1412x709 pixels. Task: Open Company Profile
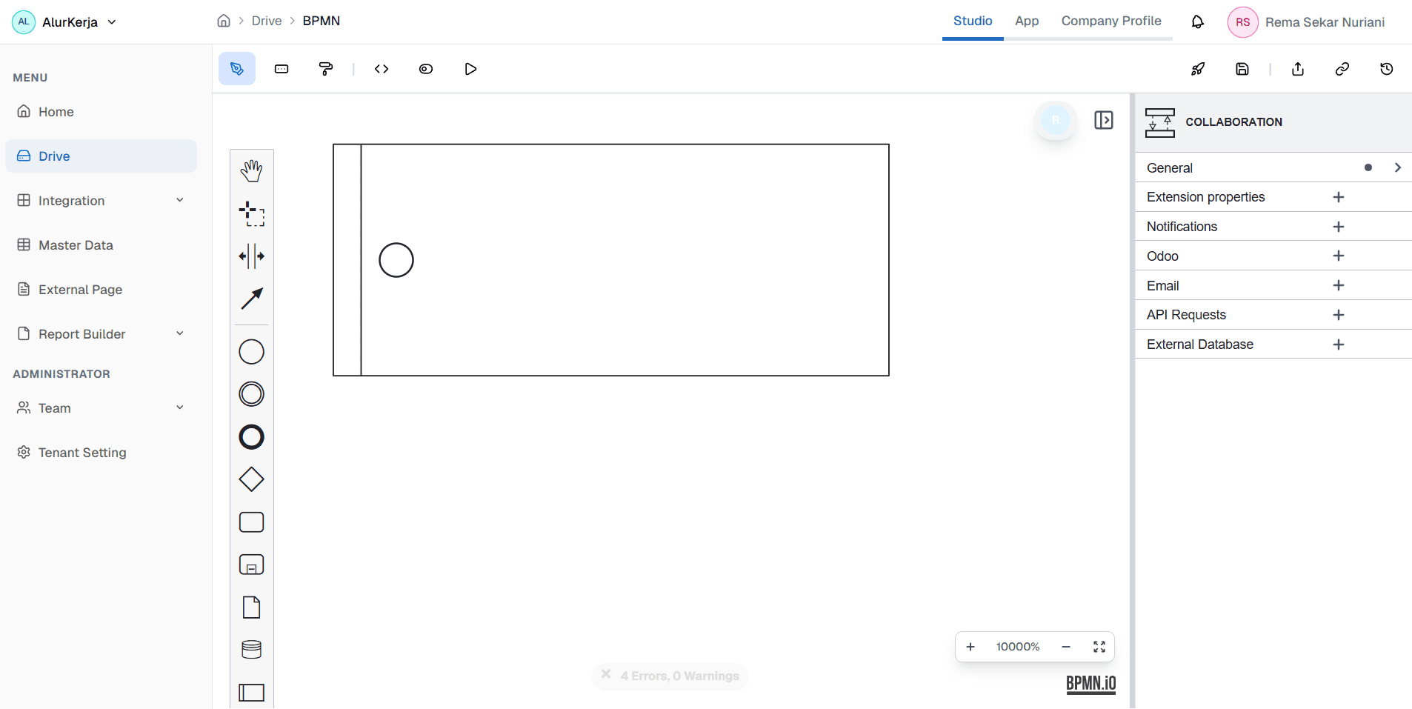[x=1110, y=21]
